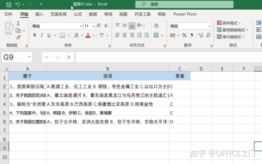
Task: Click the Percent Style (%) icon
Action: tap(184, 35)
